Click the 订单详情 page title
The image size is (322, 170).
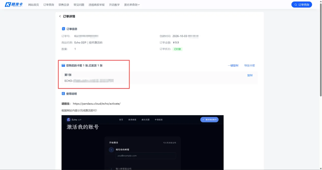point(69,16)
